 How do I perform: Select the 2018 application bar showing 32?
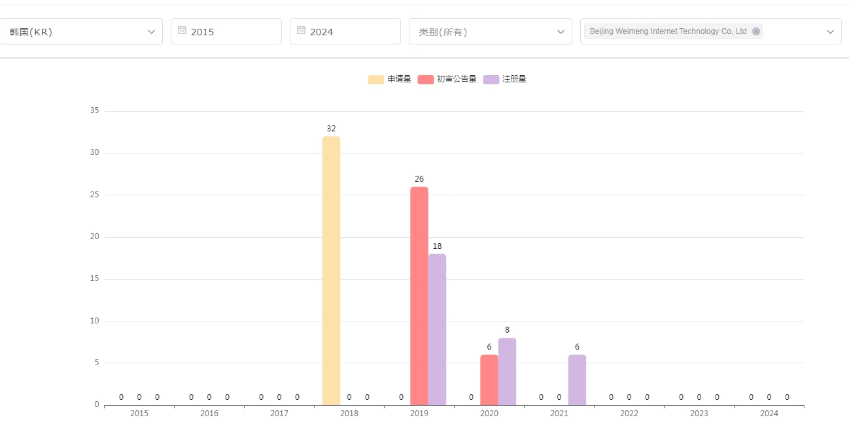(x=331, y=271)
